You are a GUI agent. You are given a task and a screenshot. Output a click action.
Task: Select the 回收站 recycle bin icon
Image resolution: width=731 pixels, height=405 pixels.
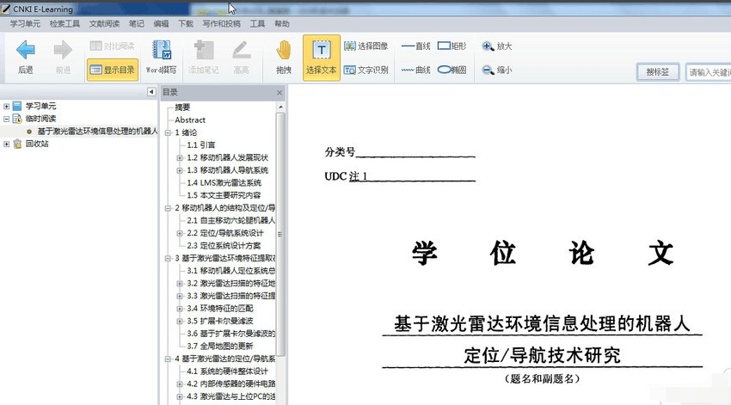(x=17, y=144)
